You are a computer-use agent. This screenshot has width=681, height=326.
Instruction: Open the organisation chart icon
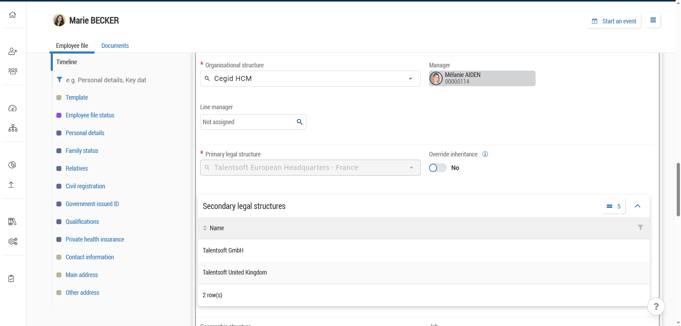click(x=13, y=128)
